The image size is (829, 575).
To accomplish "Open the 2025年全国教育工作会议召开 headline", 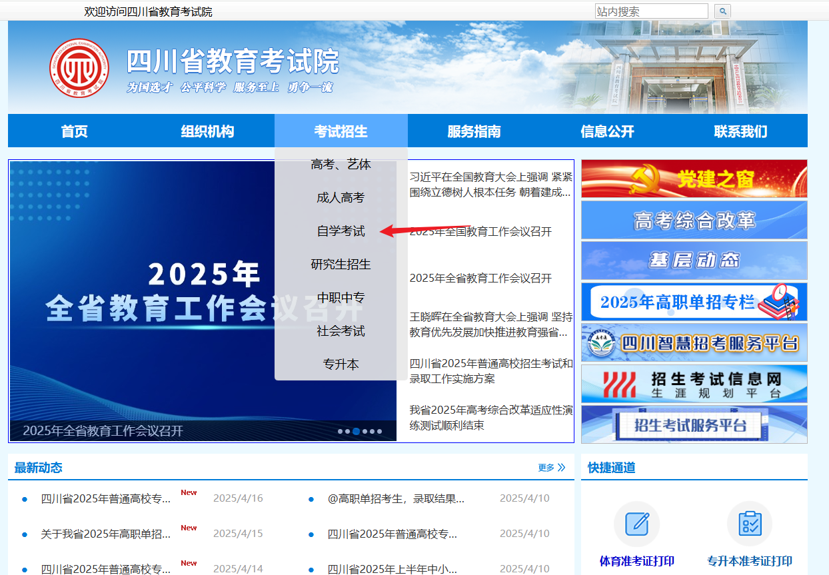I will (480, 232).
